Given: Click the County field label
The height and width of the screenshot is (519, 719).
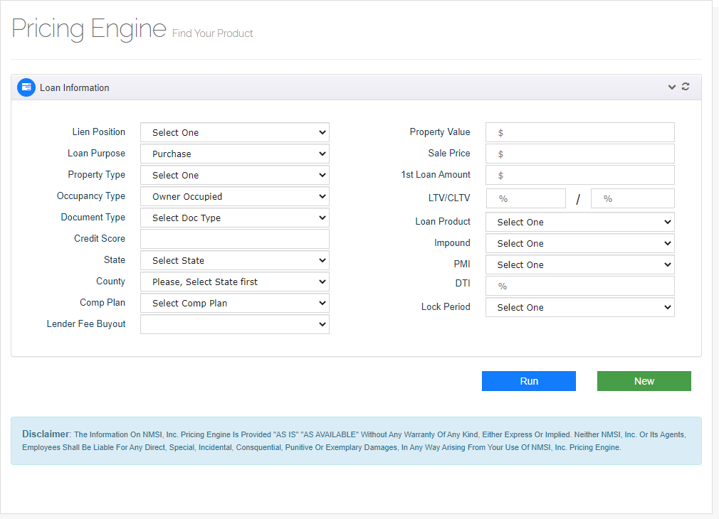Looking at the screenshot, I should point(110,282).
